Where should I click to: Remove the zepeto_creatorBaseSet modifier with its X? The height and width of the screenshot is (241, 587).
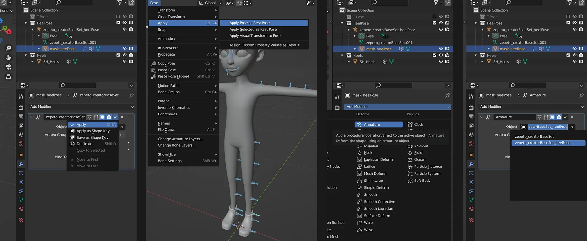coord(122,117)
